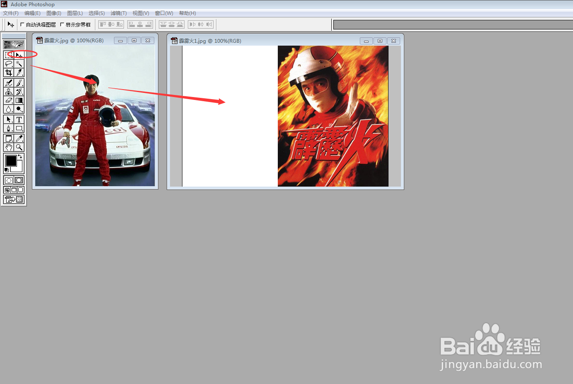Open the 滤镜(T) menu
The image size is (573, 384).
[x=119, y=13]
